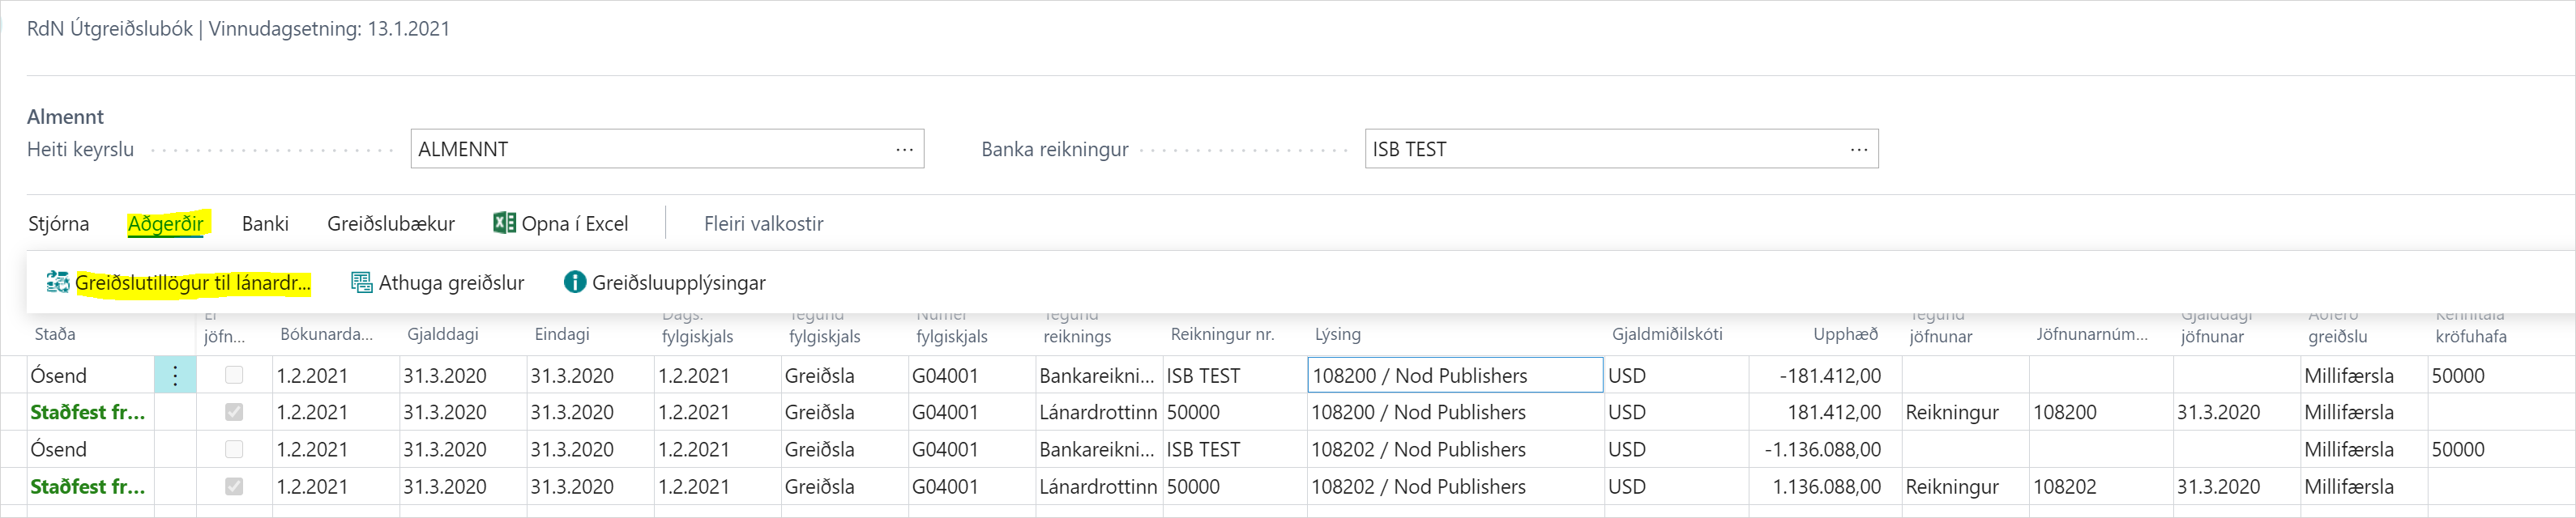Open the three-dot row menu on first row
The width and height of the screenshot is (2576, 518).
(x=175, y=376)
